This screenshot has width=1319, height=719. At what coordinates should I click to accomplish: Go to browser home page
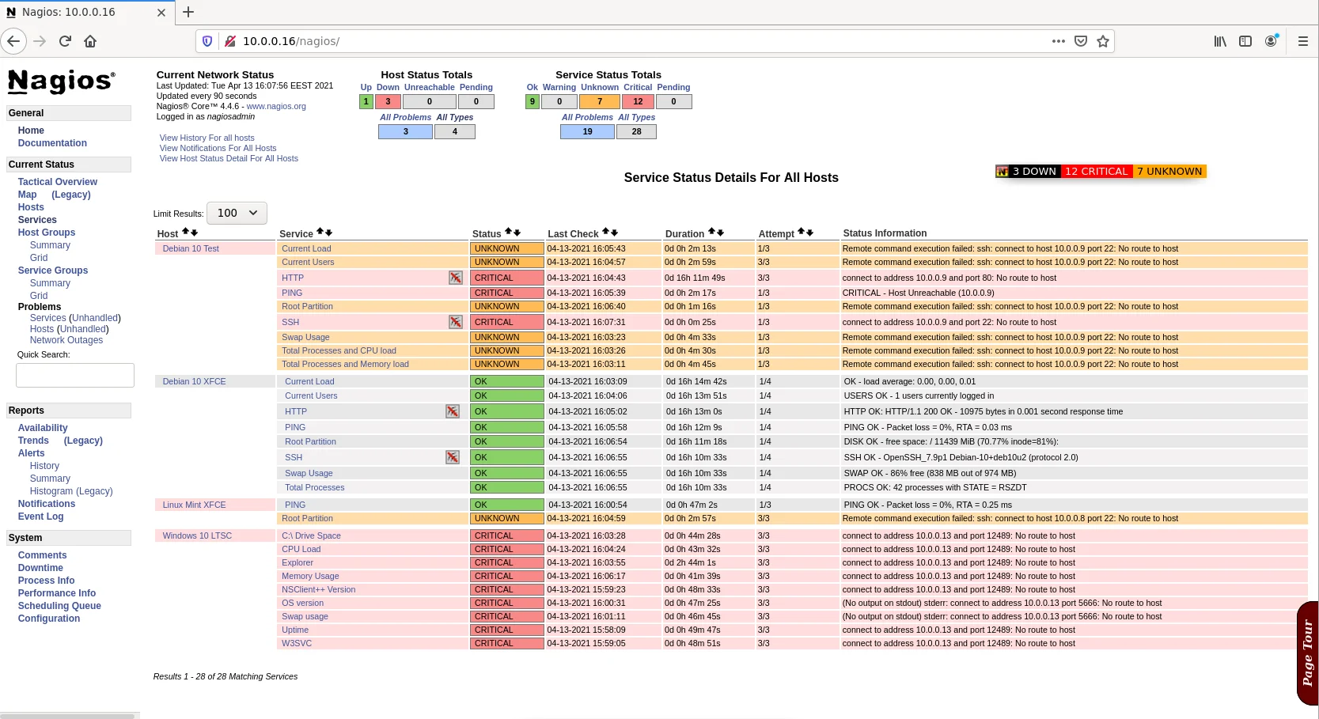pyautogui.click(x=90, y=41)
